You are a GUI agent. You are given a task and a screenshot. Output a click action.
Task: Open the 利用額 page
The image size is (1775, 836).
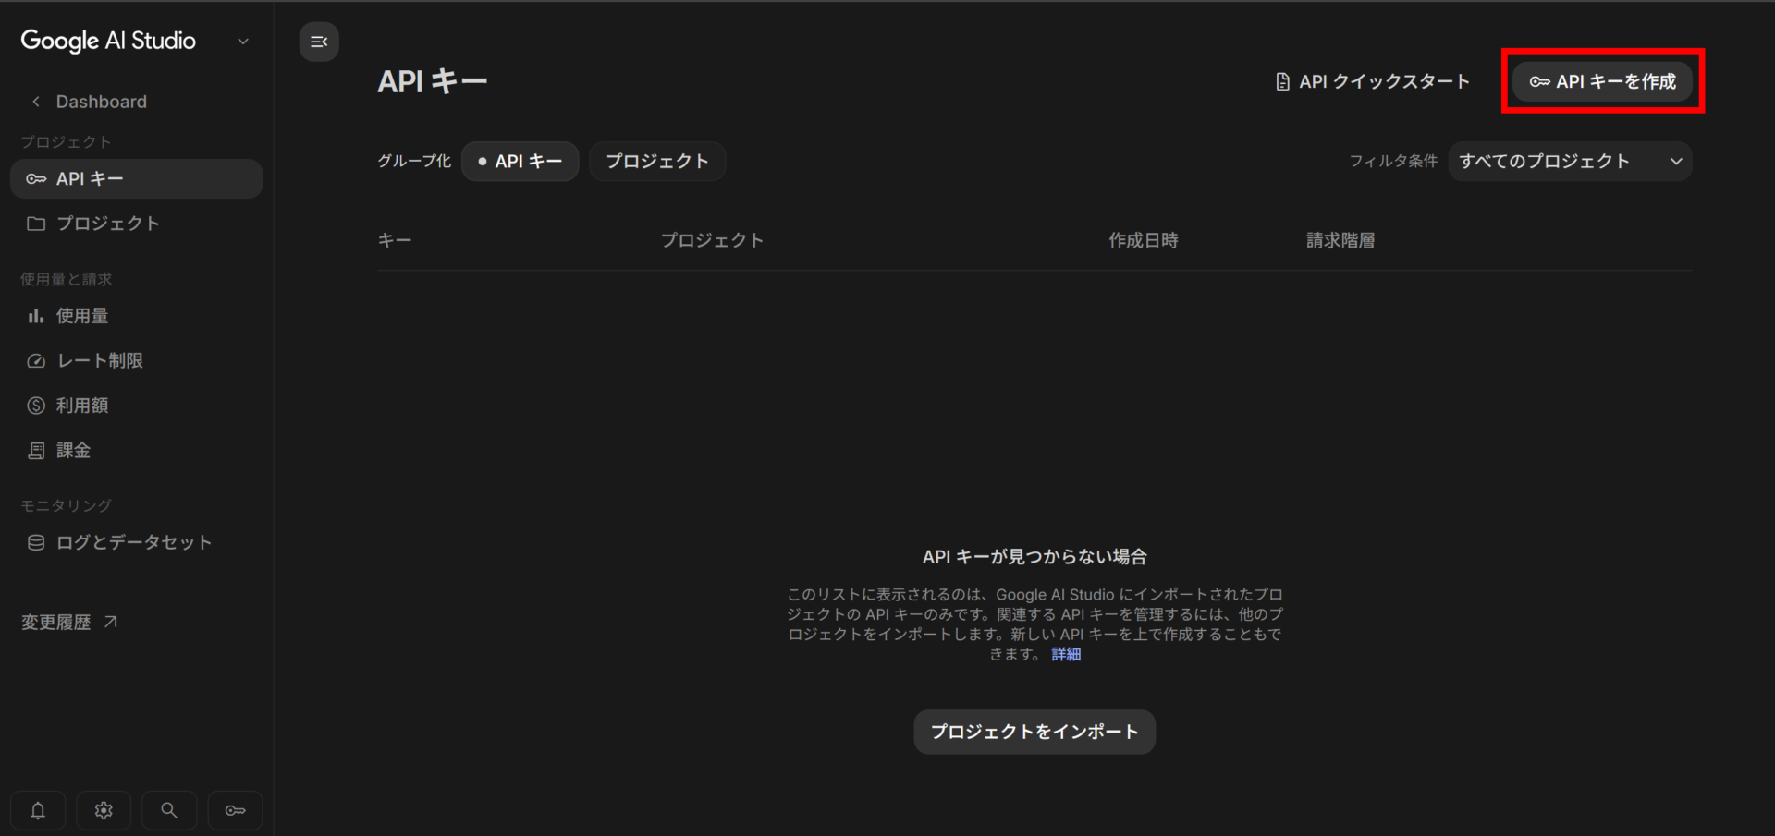[137, 406]
